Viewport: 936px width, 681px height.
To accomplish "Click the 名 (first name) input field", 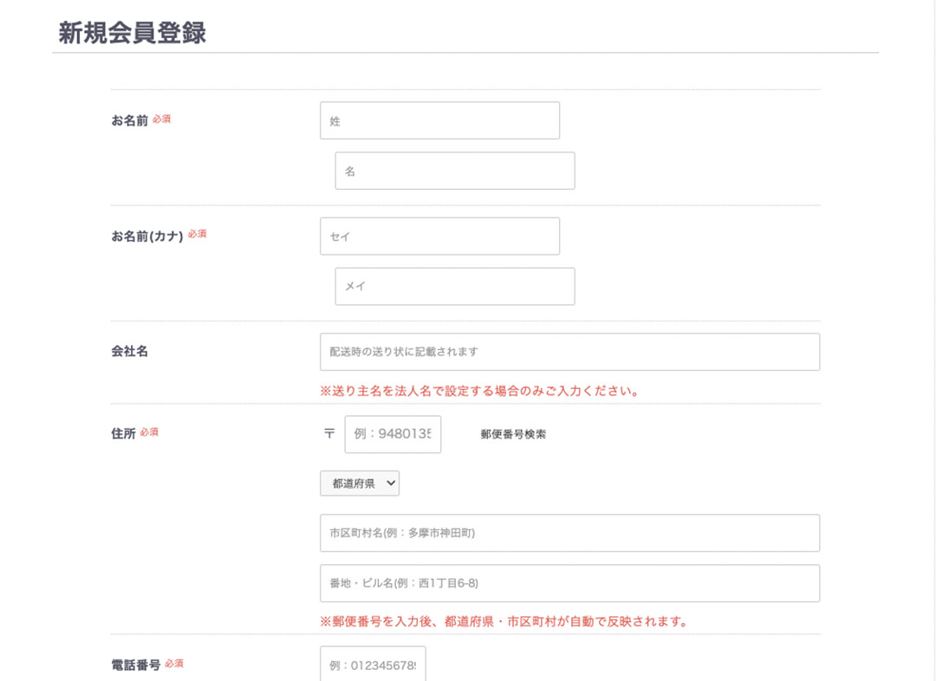I will tap(455, 171).
